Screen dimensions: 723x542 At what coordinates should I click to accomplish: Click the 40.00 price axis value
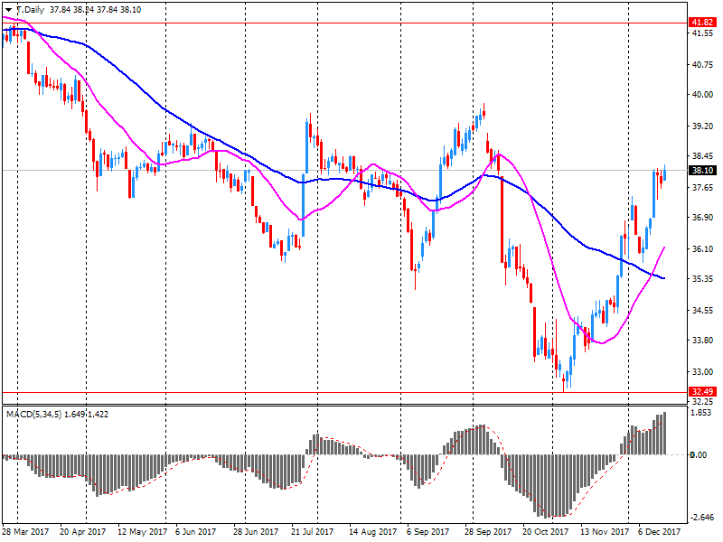(702, 95)
